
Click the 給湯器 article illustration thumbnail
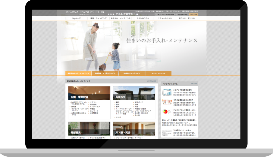[x=167, y=102]
